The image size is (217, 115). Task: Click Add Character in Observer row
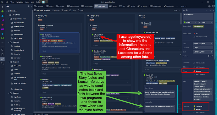[x=199, y=67]
